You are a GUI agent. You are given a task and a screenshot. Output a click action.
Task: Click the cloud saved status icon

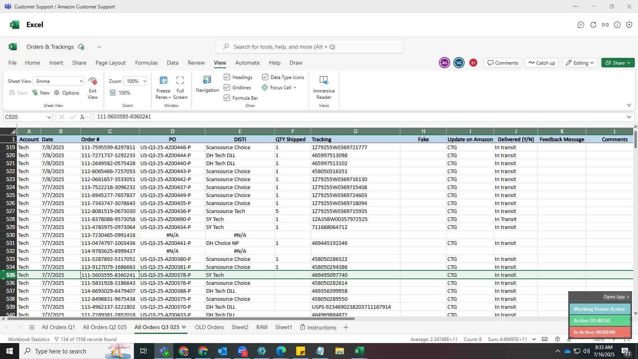[x=81, y=47]
